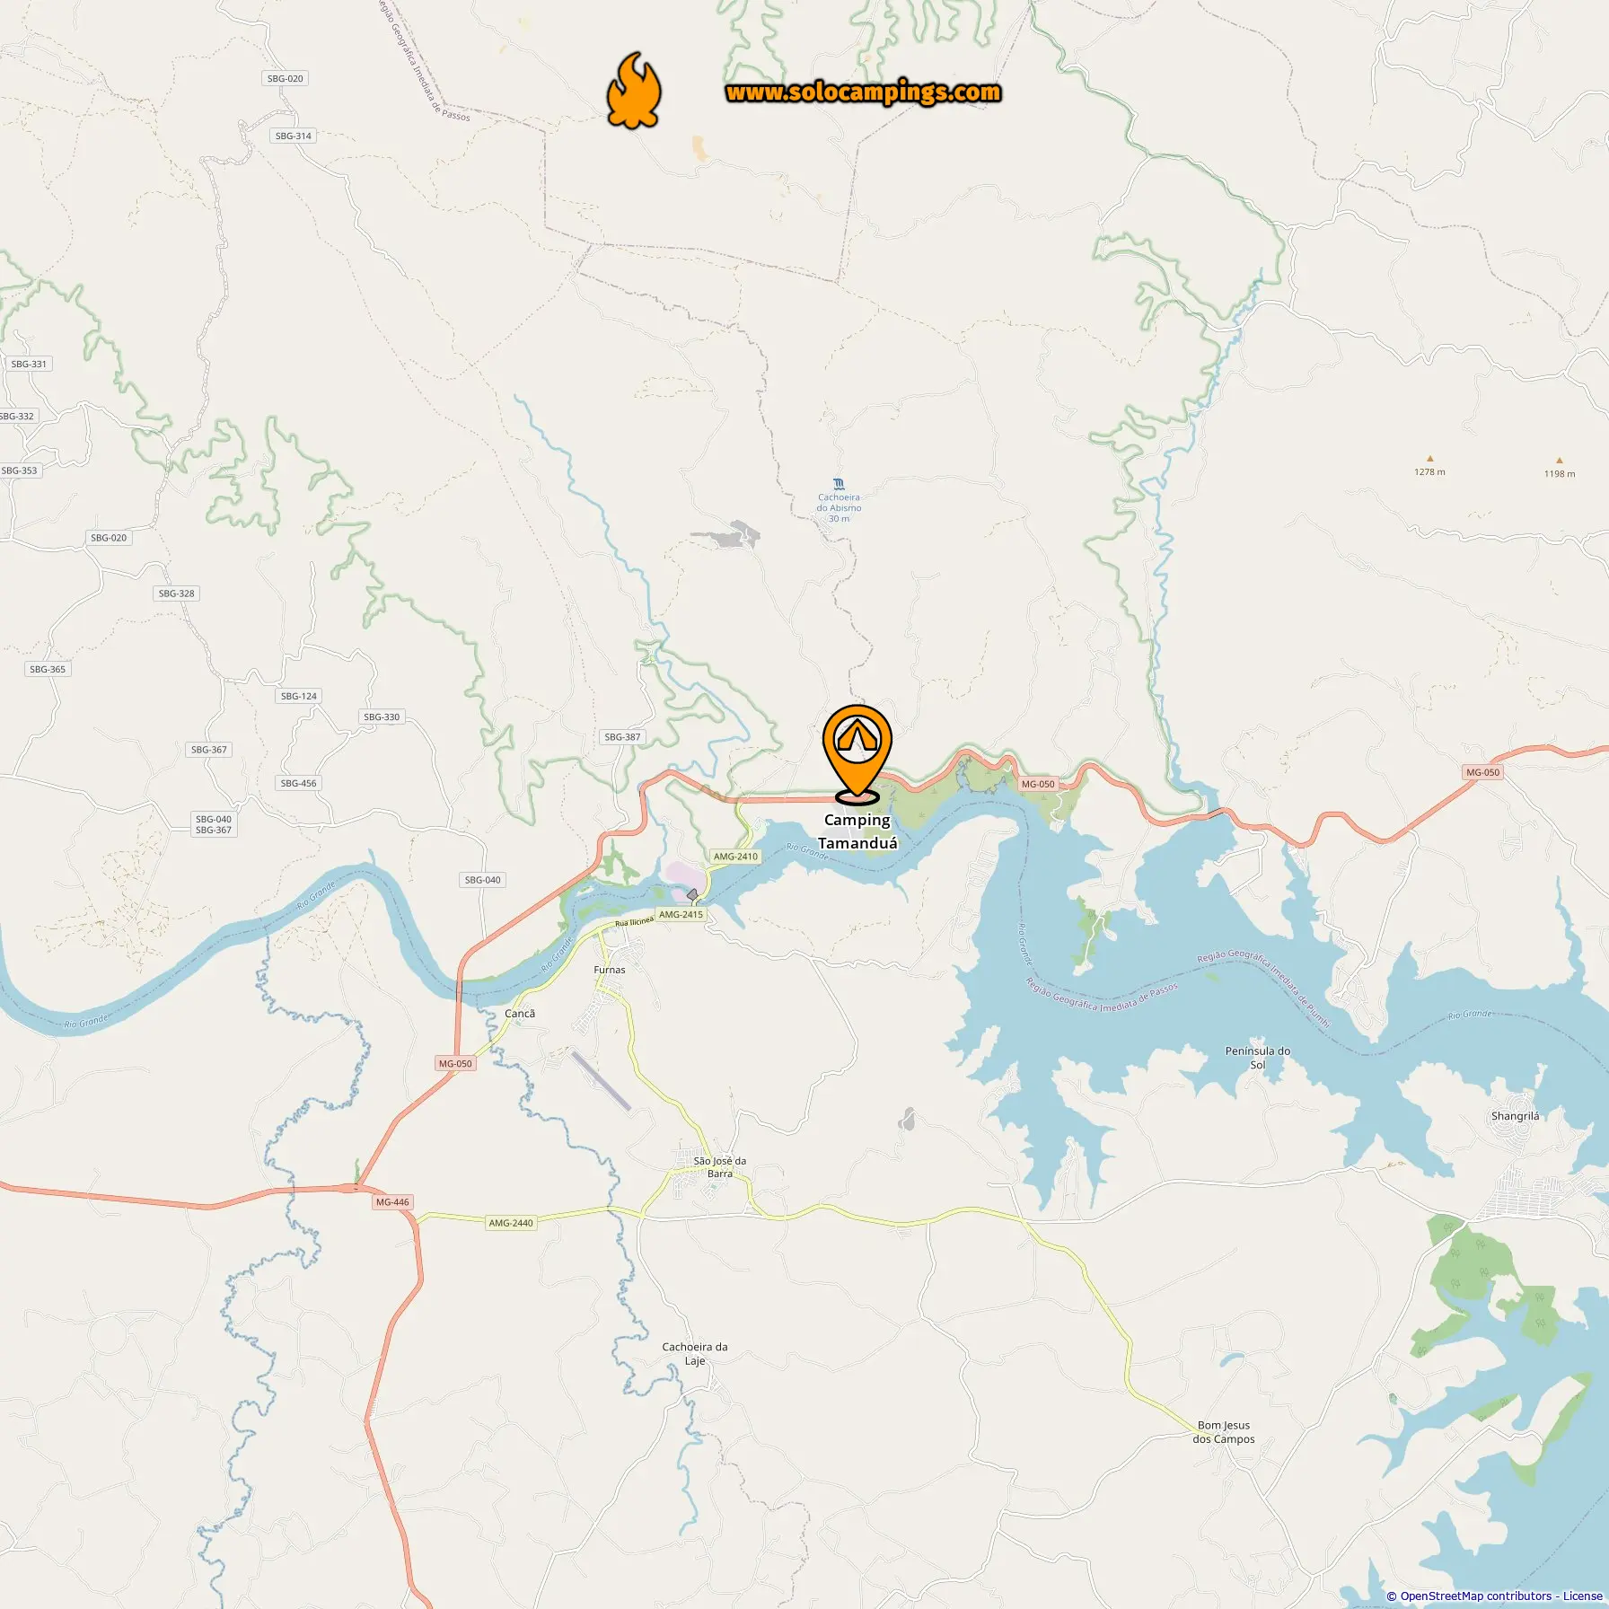Click the orange campfire logo icon
The width and height of the screenshot is (1609, 1609).
[x=634, y=91]
